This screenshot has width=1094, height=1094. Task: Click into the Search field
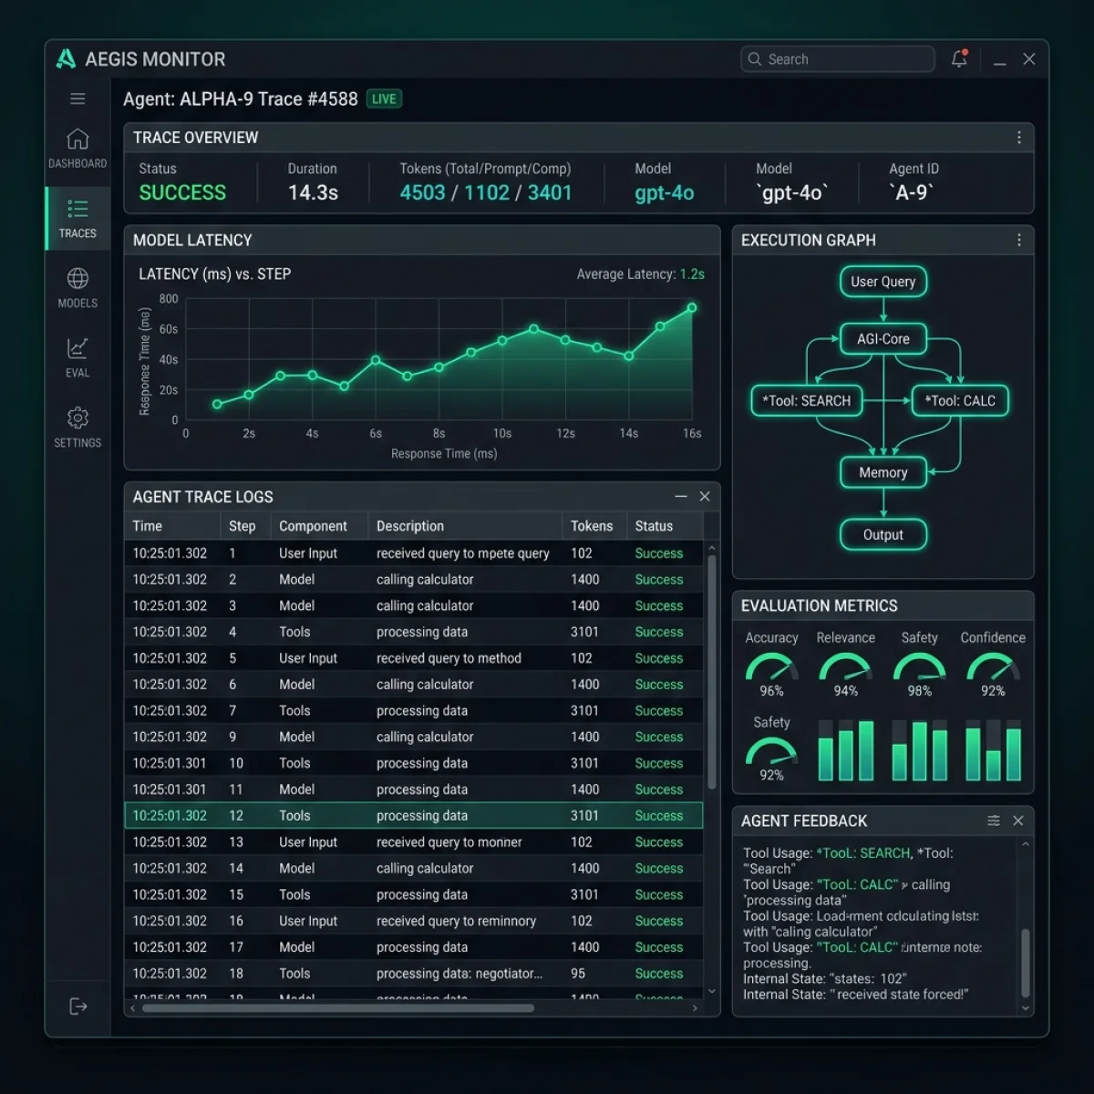[x=838, y=59]
